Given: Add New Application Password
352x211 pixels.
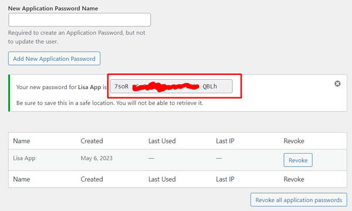Looking at the screenshot, I should pos(54,59).
